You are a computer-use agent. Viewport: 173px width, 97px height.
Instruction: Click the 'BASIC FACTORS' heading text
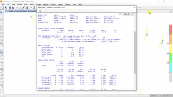44,46
